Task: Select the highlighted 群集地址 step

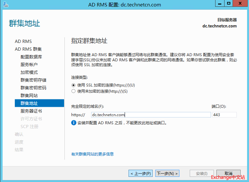Action: [x=29, y=103]
